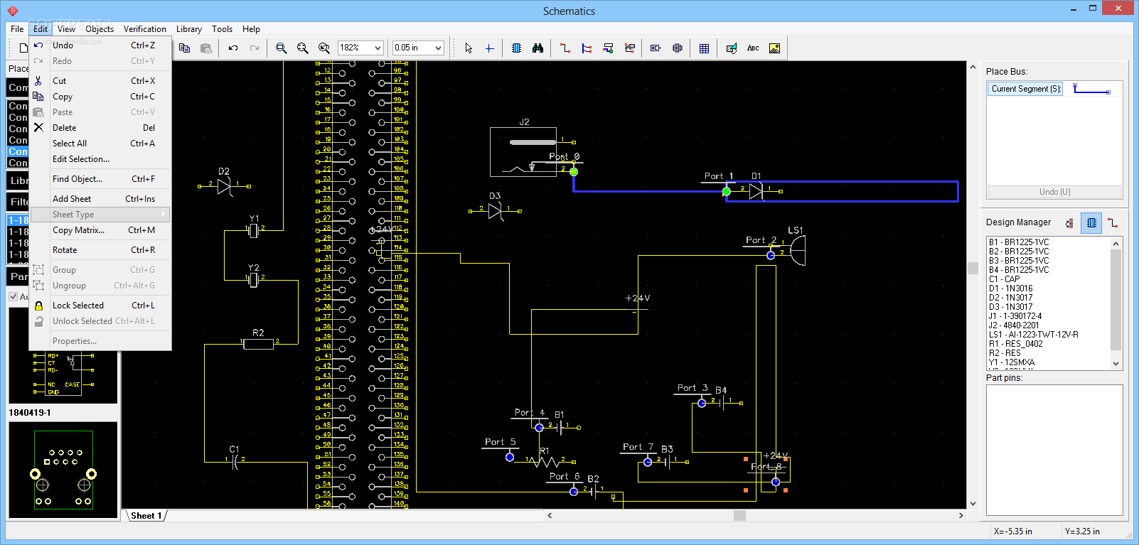Screen dimensions: 1139x545
Task: Select J2 - 4840-2201 in Design Manager
Action: [x=1013, y=325]
